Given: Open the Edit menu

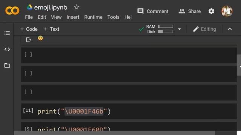Looking at the screenshot, I should pyautogui.click(x=42, y=17).
